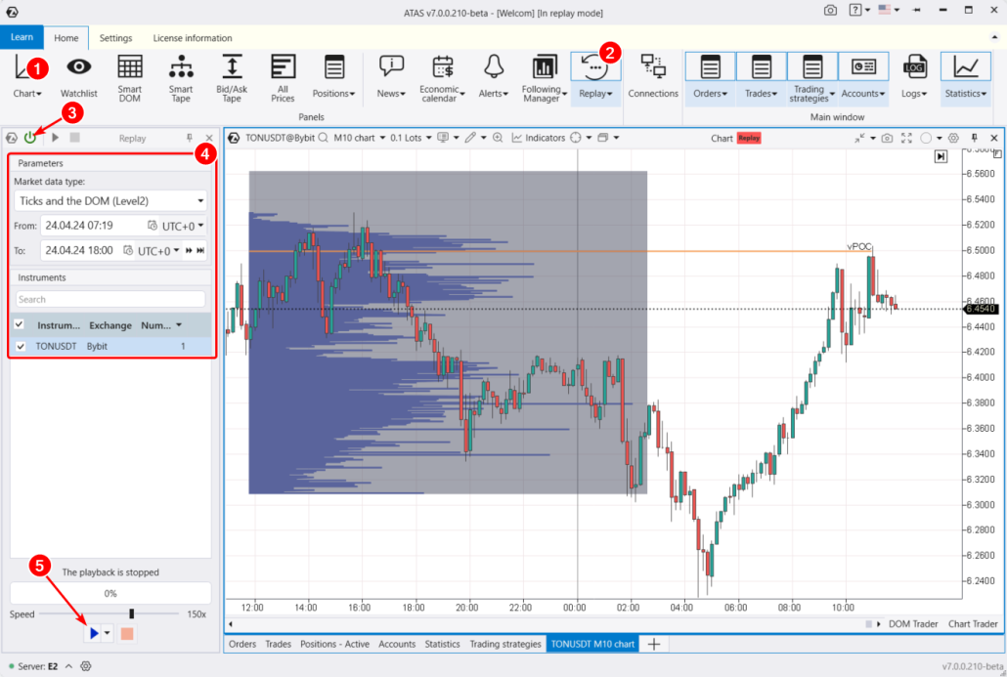Open the Bid/Ask Tape panel

click(232, 78)
